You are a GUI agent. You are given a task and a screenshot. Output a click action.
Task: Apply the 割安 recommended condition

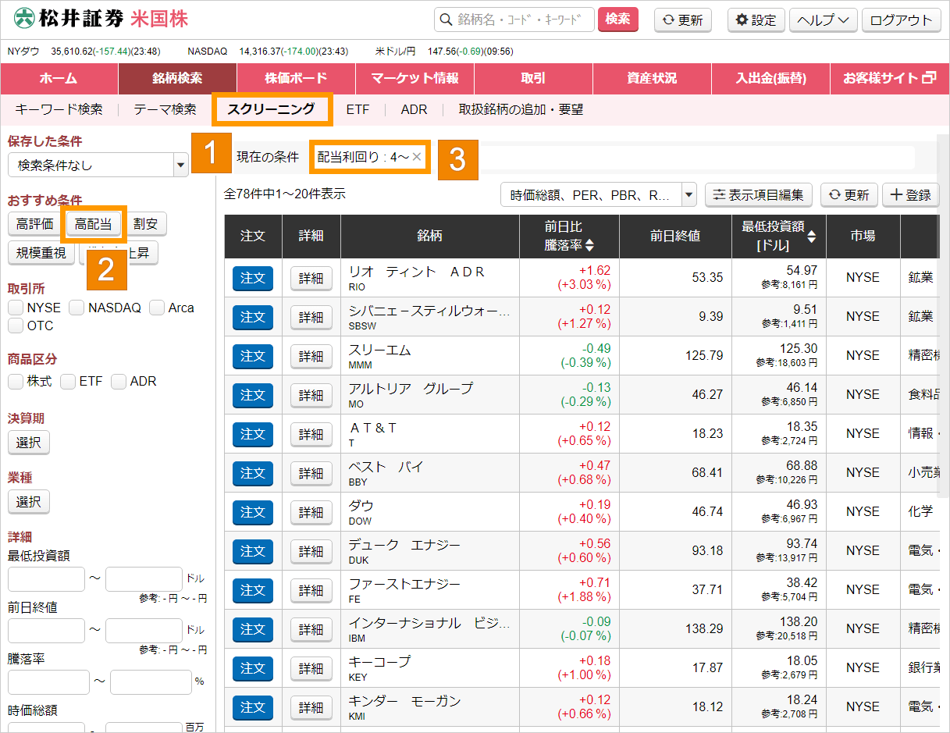tap(145, 224)
